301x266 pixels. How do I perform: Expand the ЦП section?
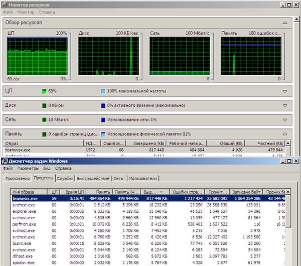point(285,91)
